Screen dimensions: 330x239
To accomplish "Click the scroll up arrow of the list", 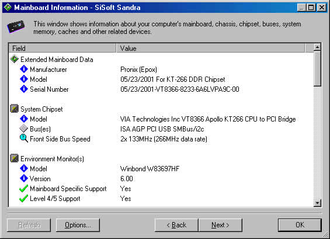I will coord(317,47).
